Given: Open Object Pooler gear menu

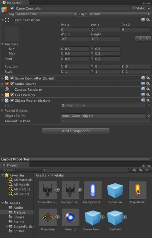Looking at the screenshot, I should point(148,100).
